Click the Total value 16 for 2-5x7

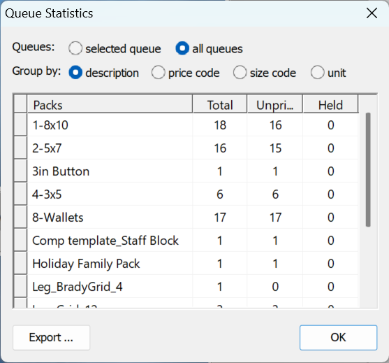click(x=220, y=148)
